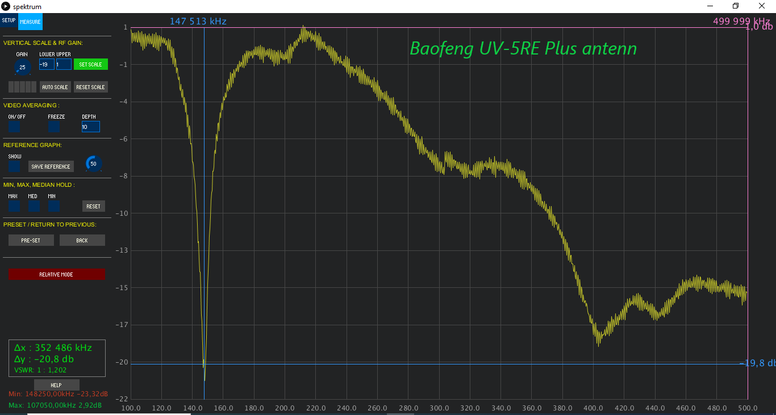This screenshot has width=776, height=415.
Task: Click the PRESET / RETURN TO PREVIOUS heading
Action: point(49,224)
